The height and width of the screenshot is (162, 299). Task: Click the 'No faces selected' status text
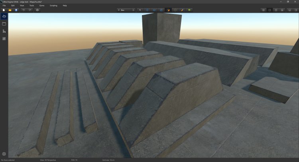click(8, 160)
